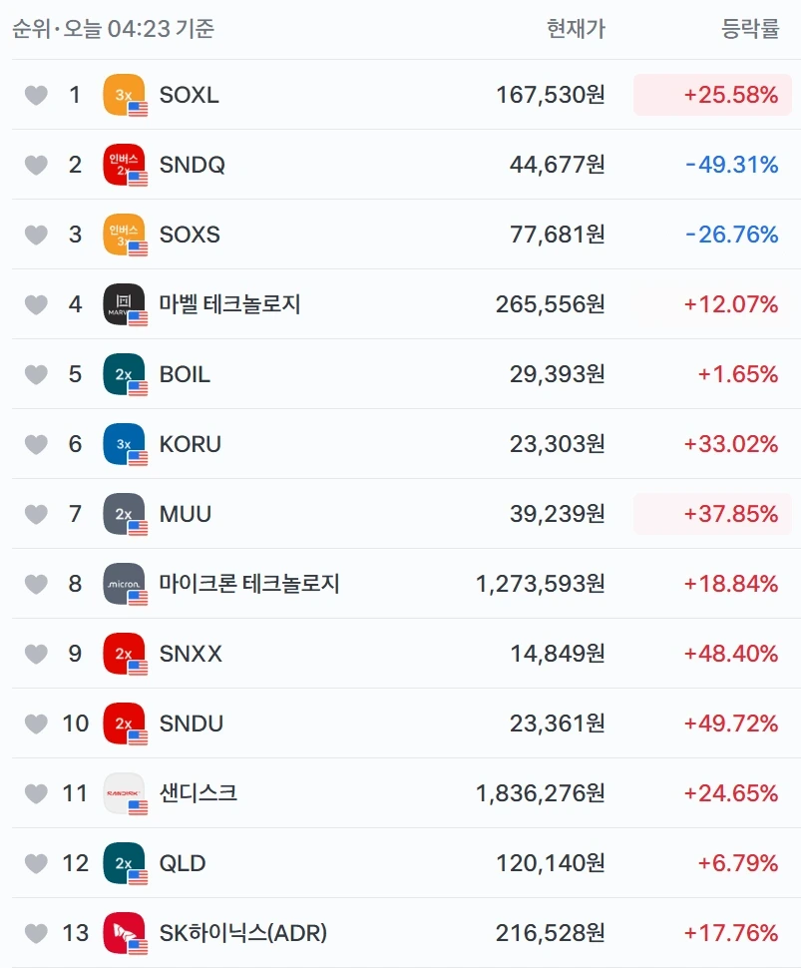This screenshot has height=968, width=801.
Task: Click the SK Hynix ADR logo icon
Action: point(124,933)
